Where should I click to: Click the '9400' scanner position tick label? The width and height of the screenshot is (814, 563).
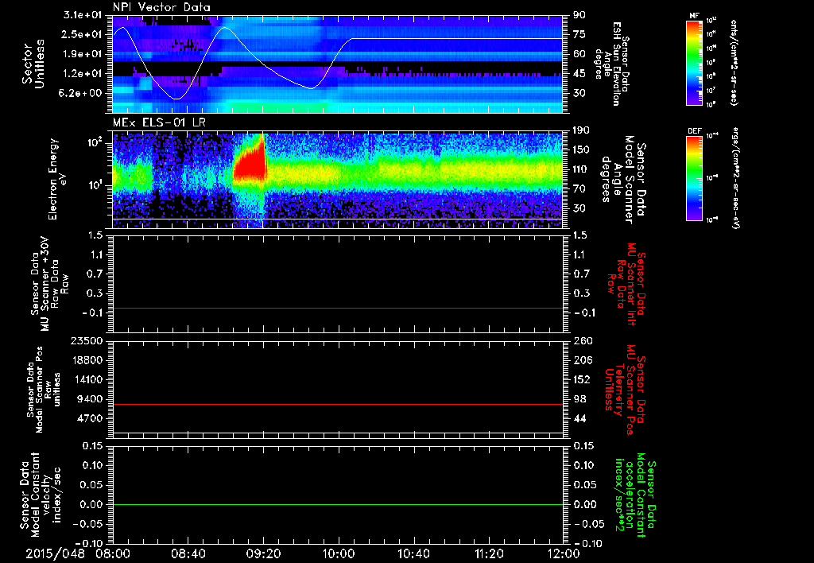(90, 399)
